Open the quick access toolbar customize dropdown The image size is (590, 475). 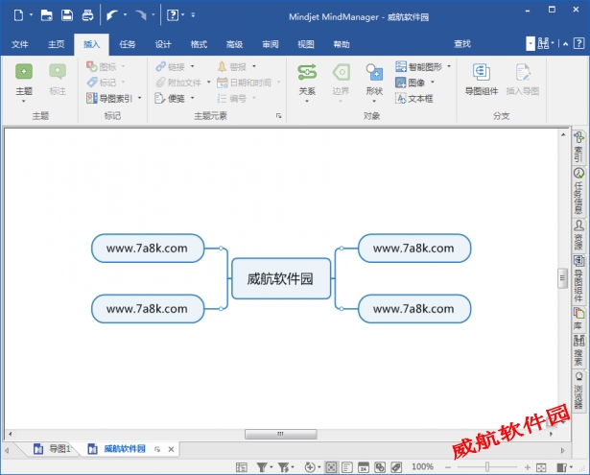(193, 15)
